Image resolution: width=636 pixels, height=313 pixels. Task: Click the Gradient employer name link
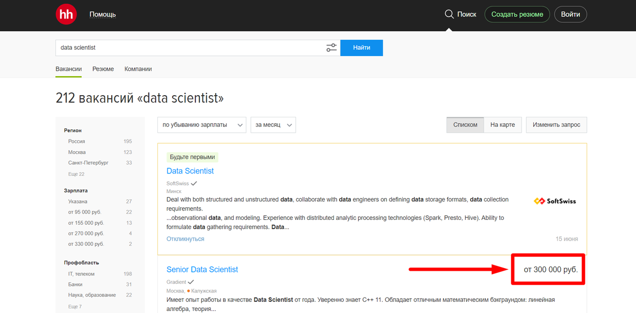[176, 282]
